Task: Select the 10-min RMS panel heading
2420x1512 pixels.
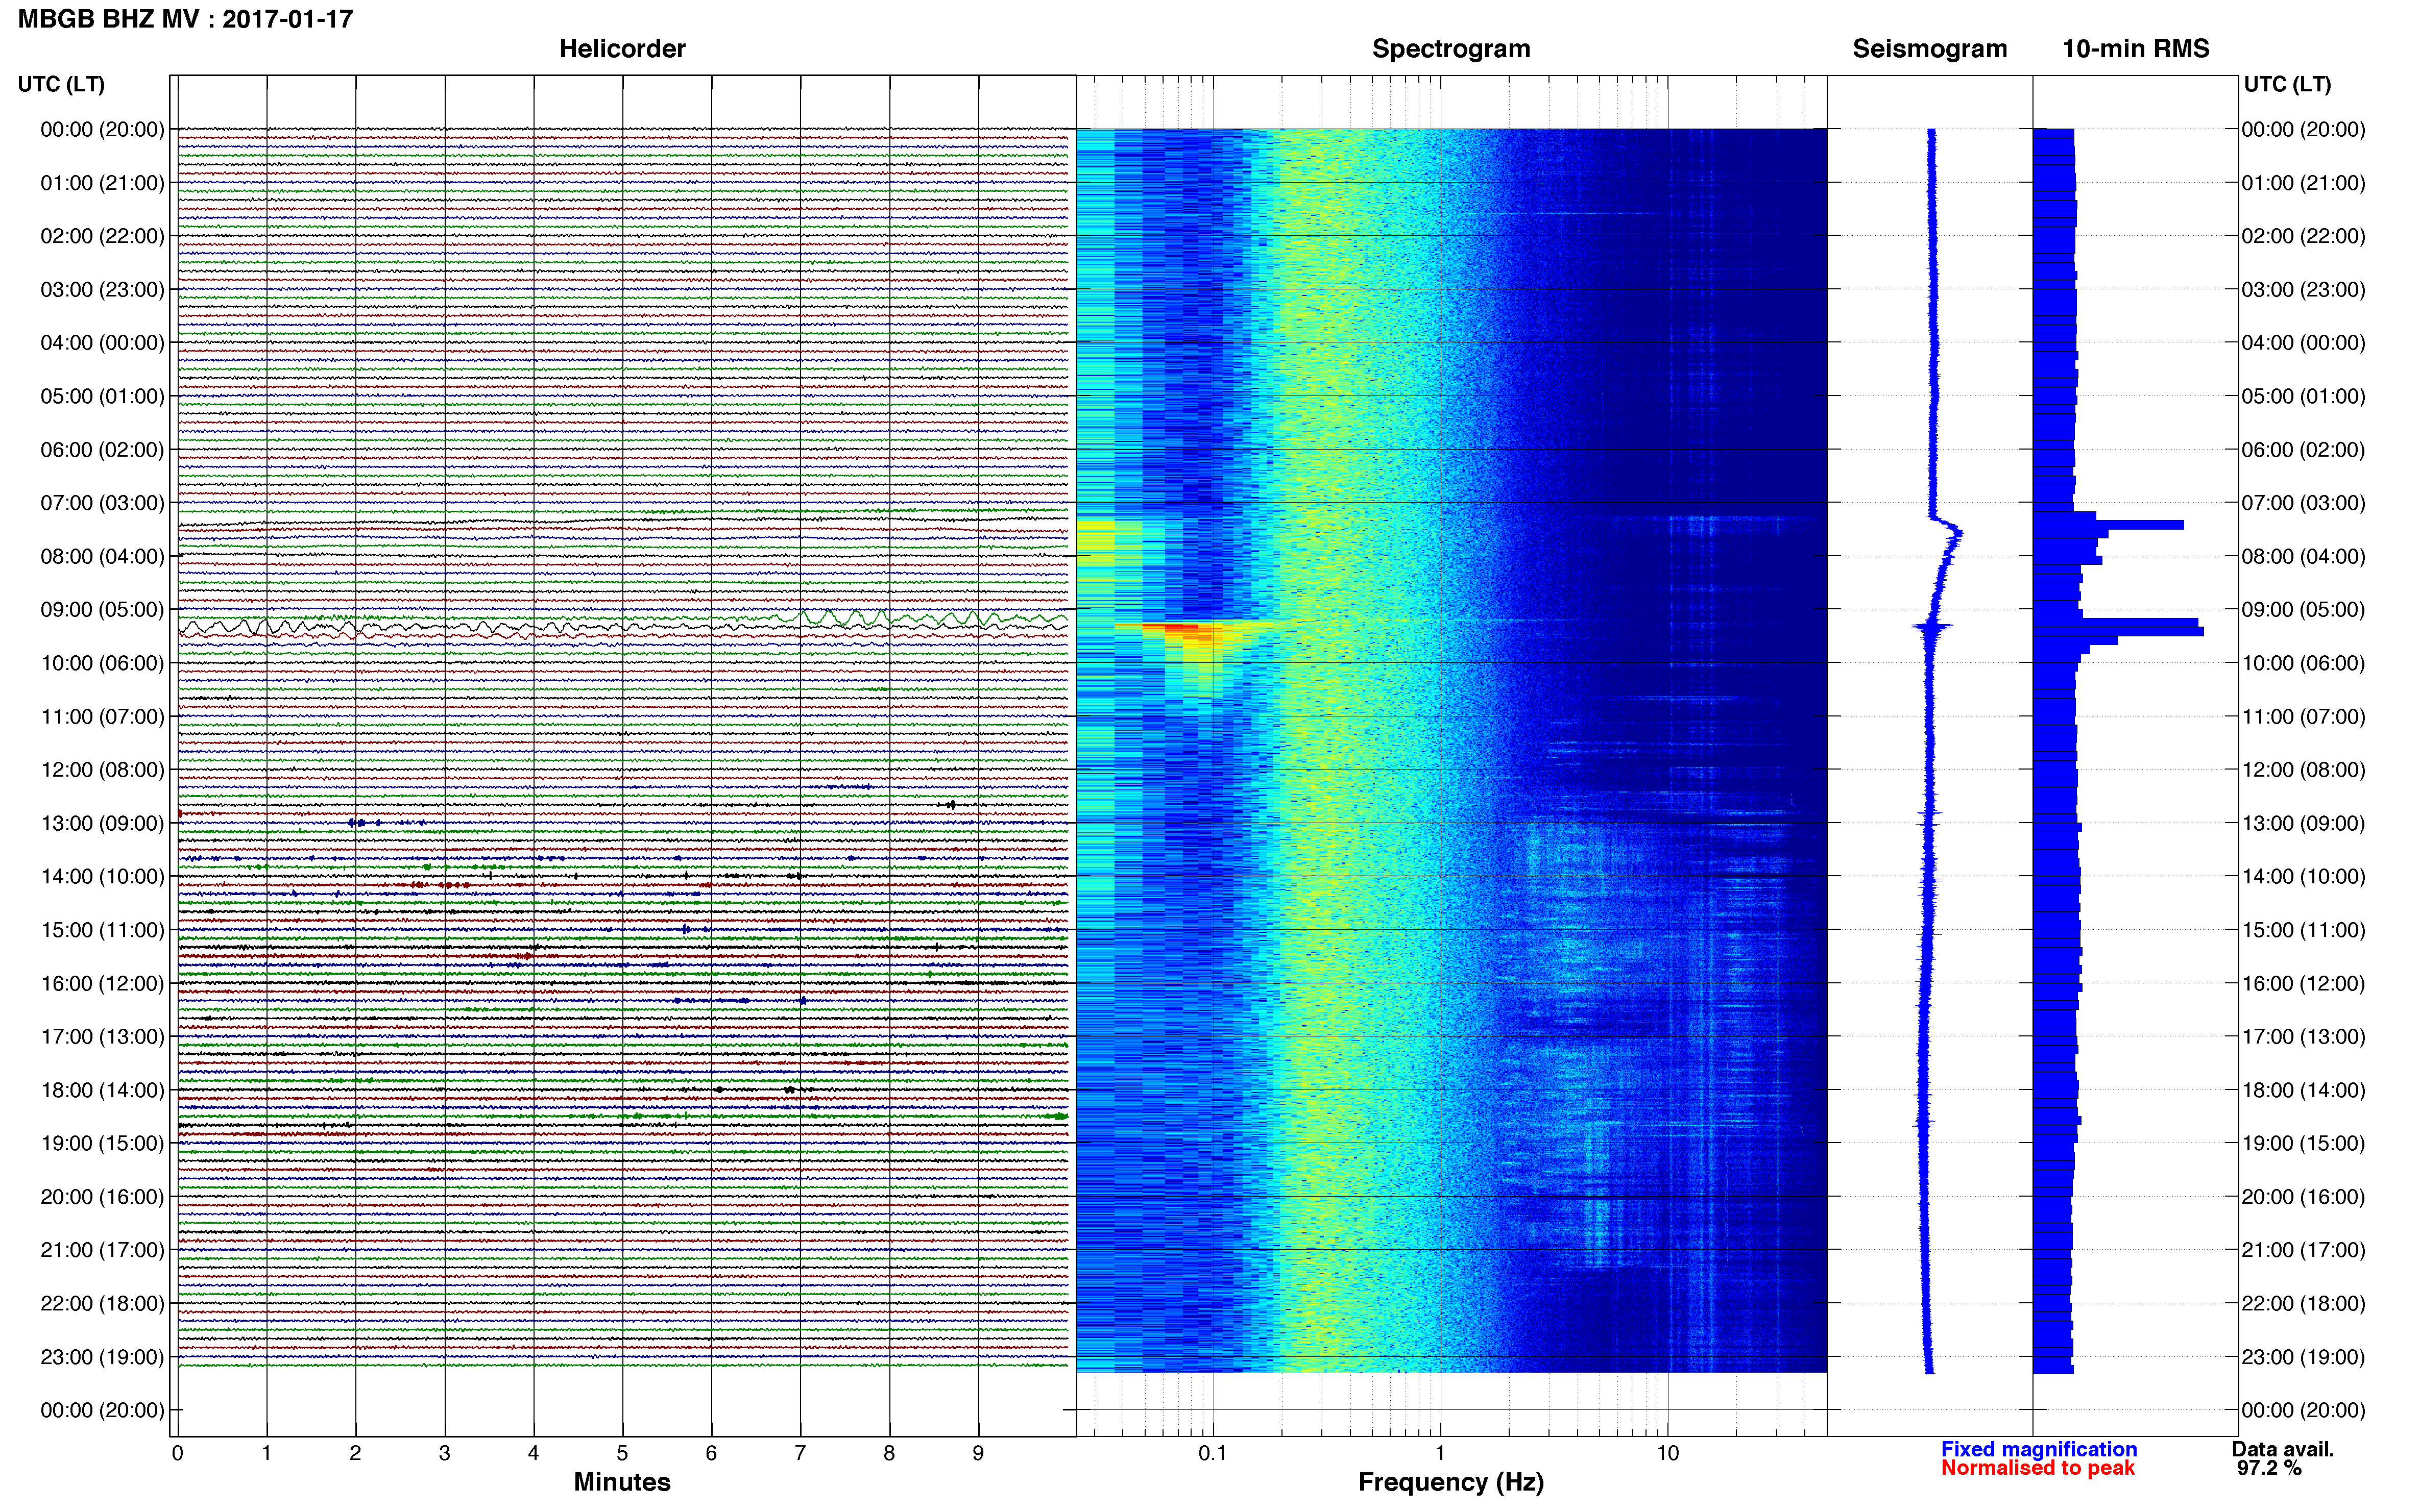Action: coord(2136,49)
